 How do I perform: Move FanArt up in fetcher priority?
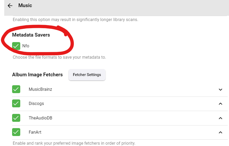[220, 132]
